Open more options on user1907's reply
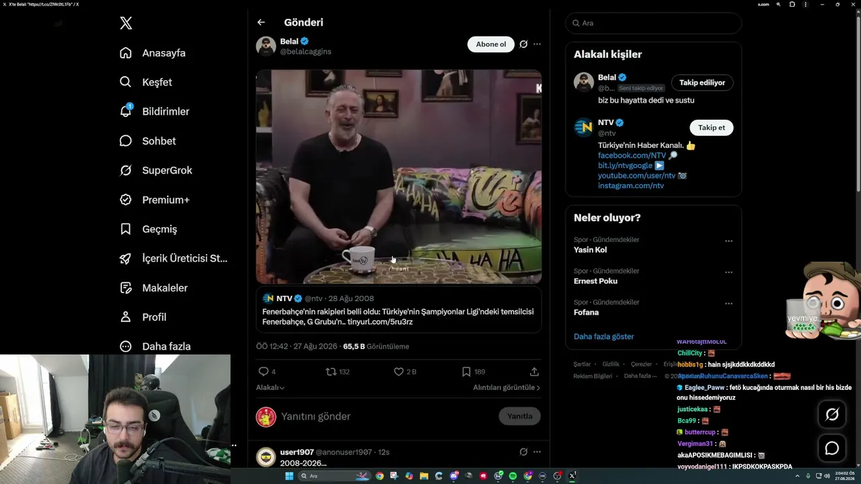 coord(537,452)
